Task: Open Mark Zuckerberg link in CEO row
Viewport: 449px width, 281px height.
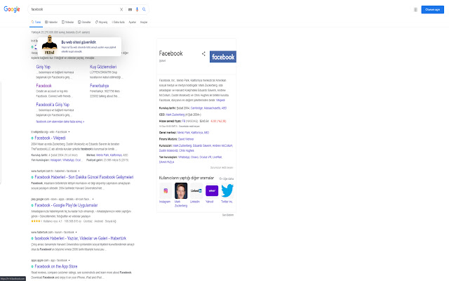Action: 175,115
